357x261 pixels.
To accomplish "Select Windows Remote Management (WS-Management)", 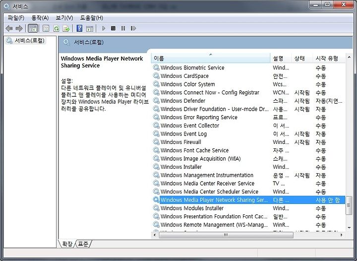I will [x=248, y=225].
